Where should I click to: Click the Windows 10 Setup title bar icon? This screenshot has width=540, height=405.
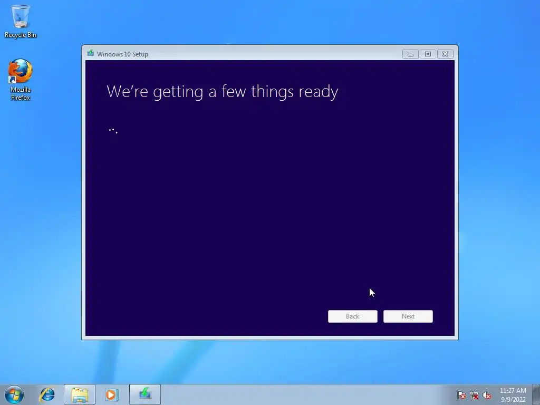click(x=91, y=53)
